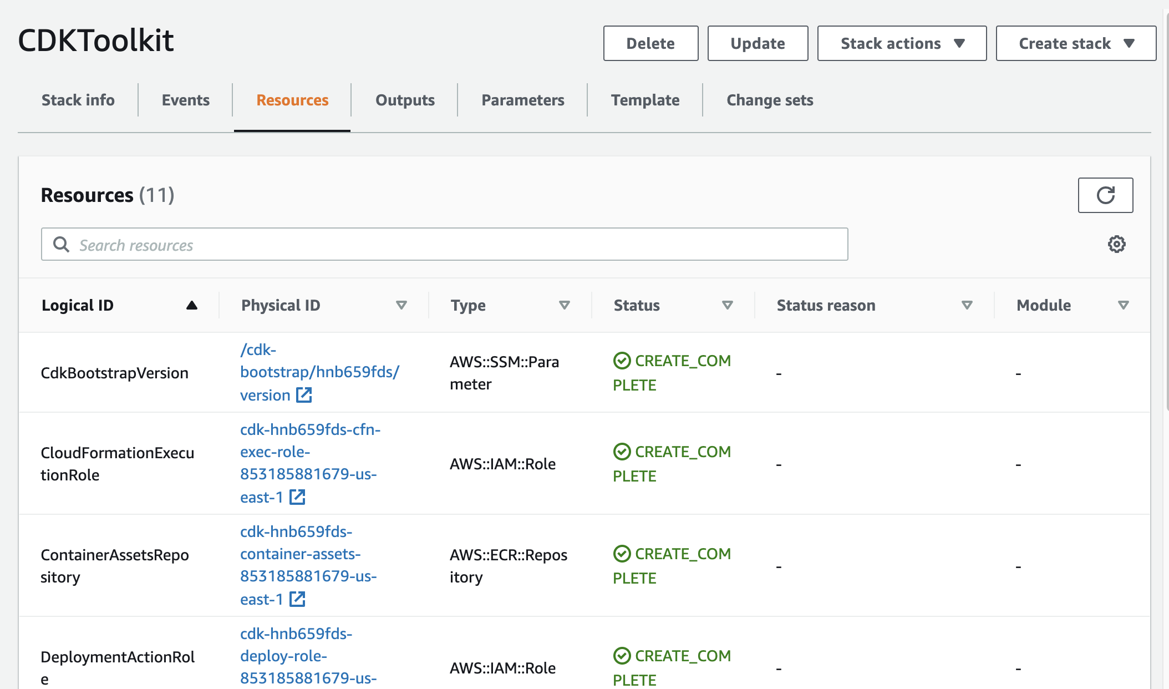
Task: Open the resources preferences gear icon
Action: 1117,244
